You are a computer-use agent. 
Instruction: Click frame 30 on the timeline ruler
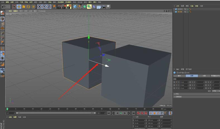59,109
